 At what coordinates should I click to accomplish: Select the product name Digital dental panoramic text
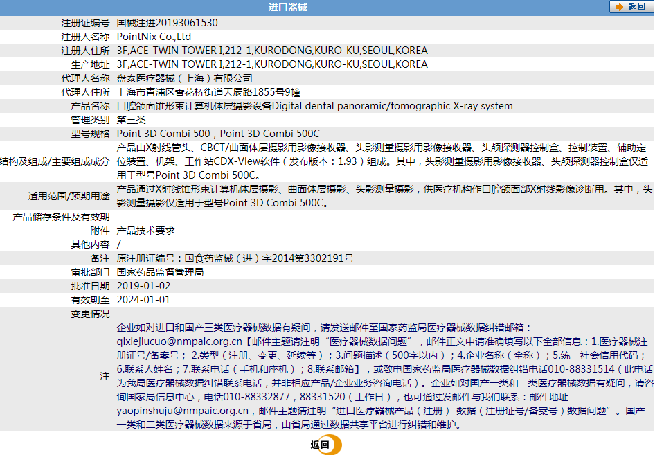point(393,106)
